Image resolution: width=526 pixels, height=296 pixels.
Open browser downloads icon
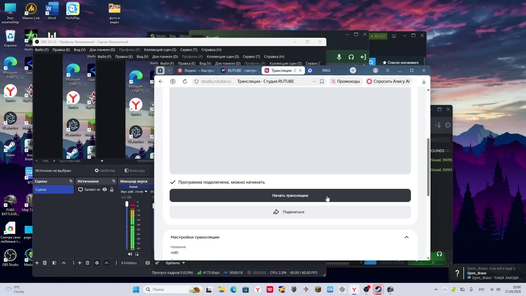coord(424,81)
